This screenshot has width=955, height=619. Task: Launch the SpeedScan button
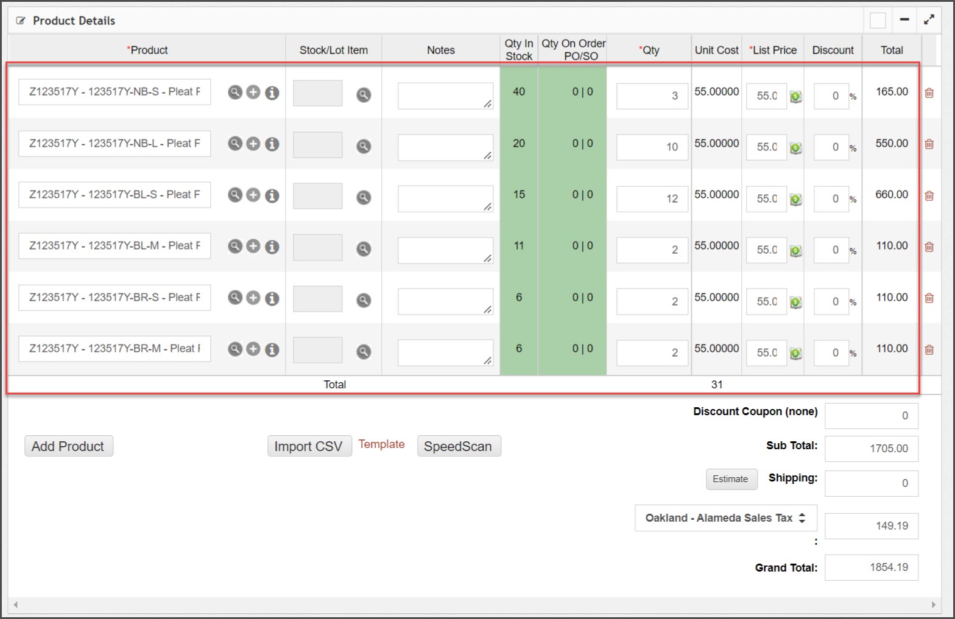(x=459, y=446)
